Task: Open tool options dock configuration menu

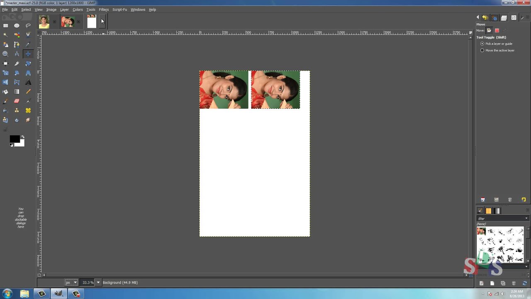Action: pos(528,17)
